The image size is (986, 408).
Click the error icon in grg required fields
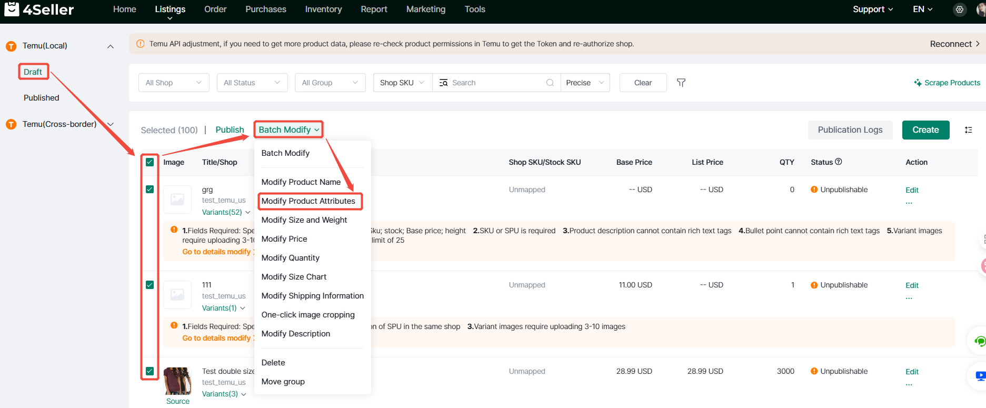(x=174, y=230)
